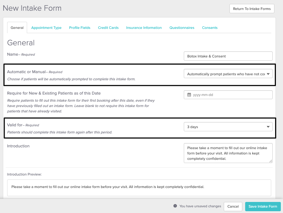The height and width of the screenshot is (213, 283).
Task: Click Return To Intake Forms button
Action: tap(252, 9)
